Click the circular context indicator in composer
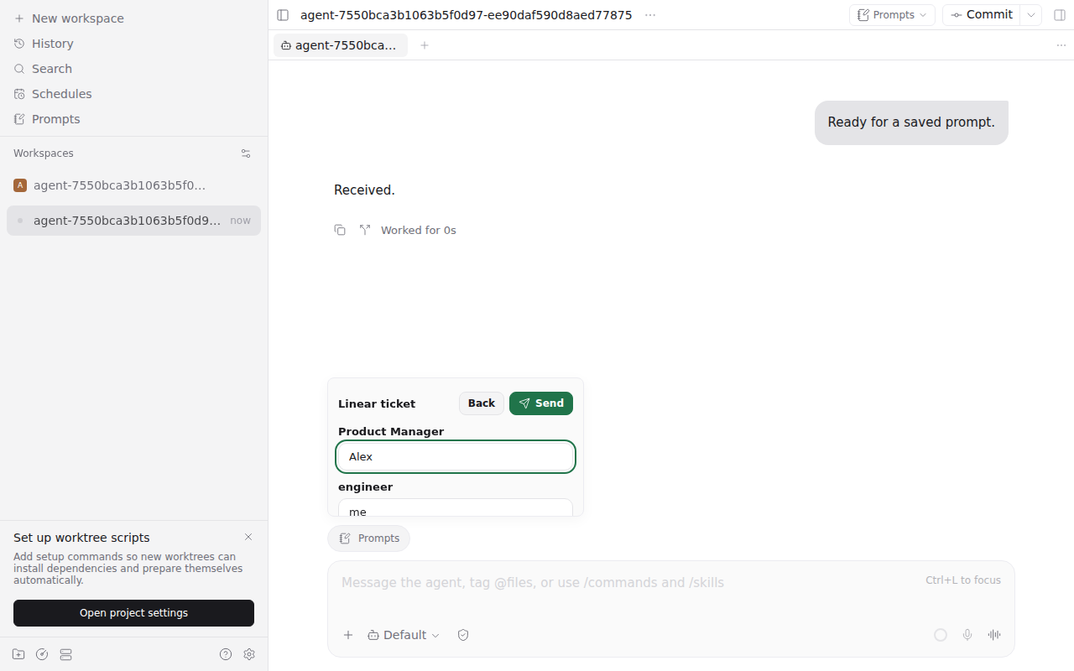Image resolution: width=1074 pixels, height=671 pixels. click(x=941, y=635)
